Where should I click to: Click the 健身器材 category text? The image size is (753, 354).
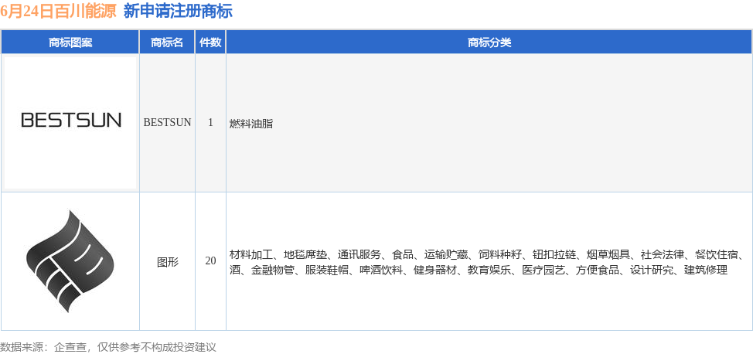point(435,270)
